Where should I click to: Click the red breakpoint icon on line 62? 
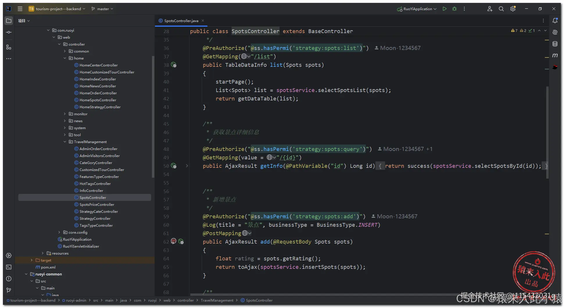pos(173,241)
